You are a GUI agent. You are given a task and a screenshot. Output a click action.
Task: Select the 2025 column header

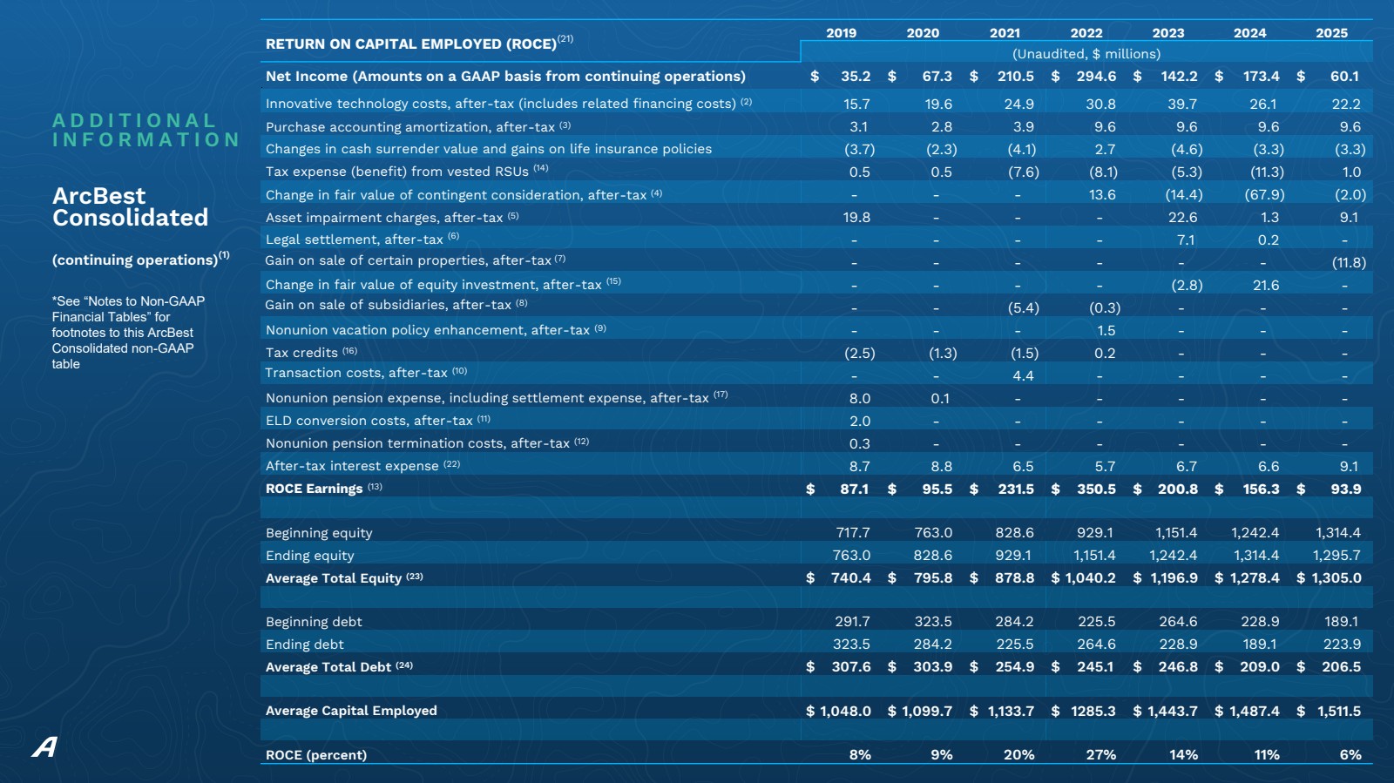click(1331, 33)
